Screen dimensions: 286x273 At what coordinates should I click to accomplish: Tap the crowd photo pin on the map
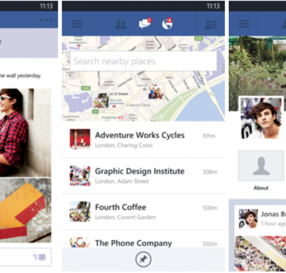[x=156, y=91]
